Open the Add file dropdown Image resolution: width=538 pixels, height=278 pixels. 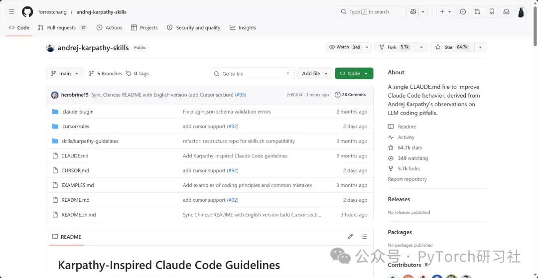[315, 73]
